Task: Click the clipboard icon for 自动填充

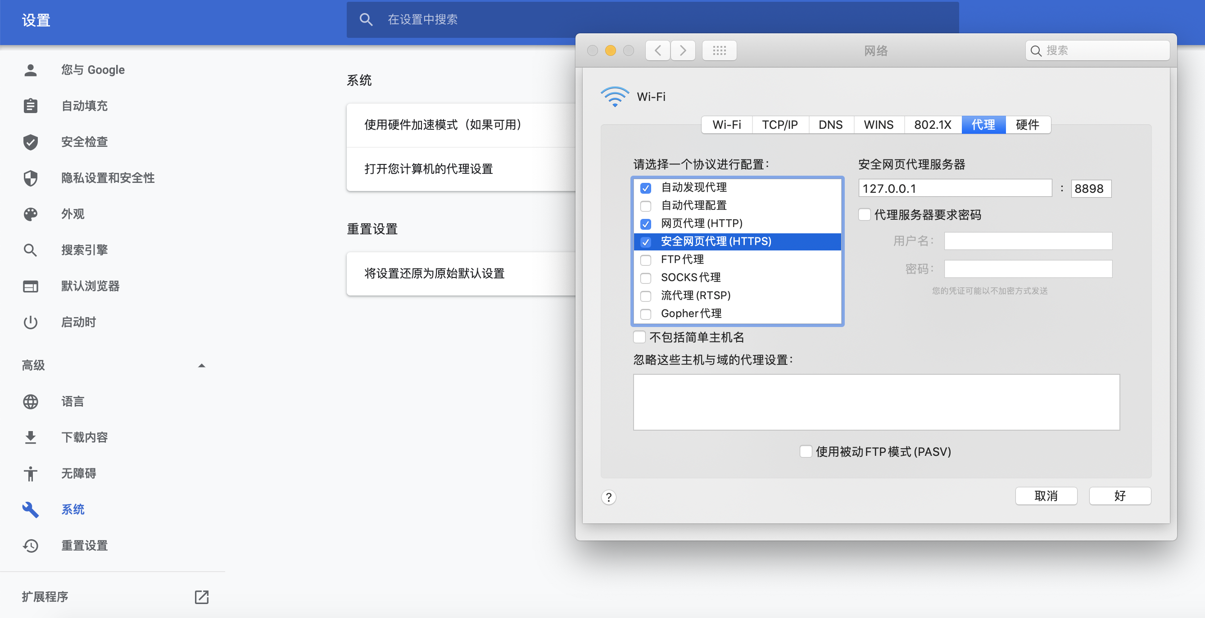Action: tap(31, 106)
